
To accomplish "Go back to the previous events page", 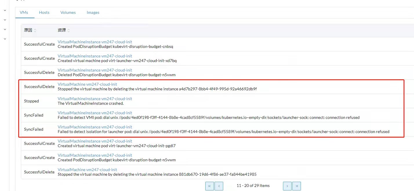I will 219,186.
